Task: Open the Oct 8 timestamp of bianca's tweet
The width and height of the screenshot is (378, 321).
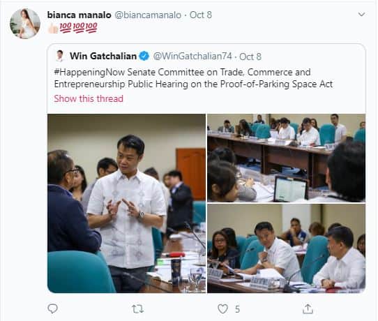Action: pyautogui.click(x=201, y=15)
